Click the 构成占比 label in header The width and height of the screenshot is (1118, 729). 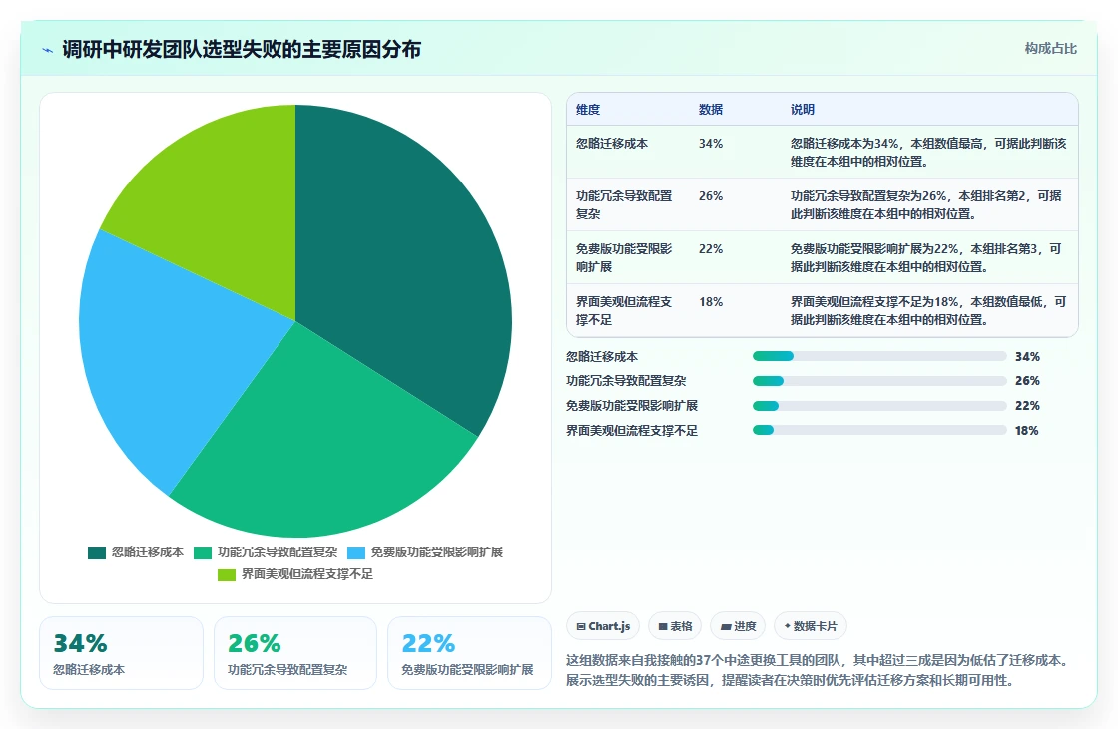pos(1050,49)
